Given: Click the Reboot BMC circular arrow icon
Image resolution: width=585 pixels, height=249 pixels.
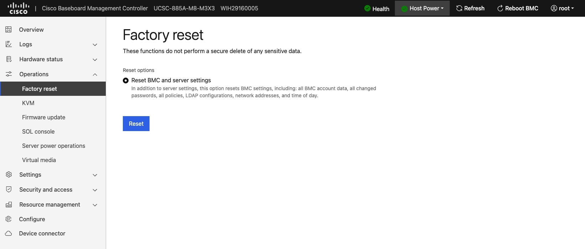Looking at the screenshot, I should click(500, 8).
